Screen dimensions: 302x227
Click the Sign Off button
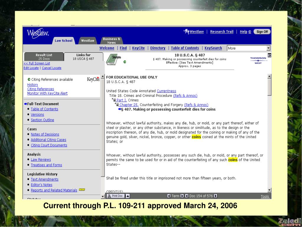tap(262, 32)
